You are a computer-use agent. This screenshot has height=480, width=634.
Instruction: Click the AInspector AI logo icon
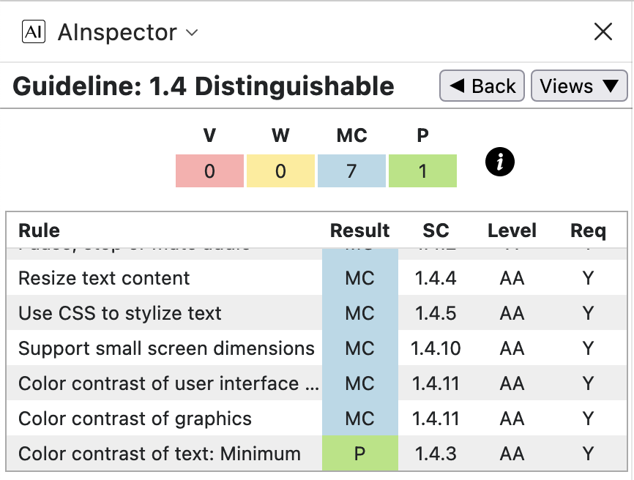point(34,32)
